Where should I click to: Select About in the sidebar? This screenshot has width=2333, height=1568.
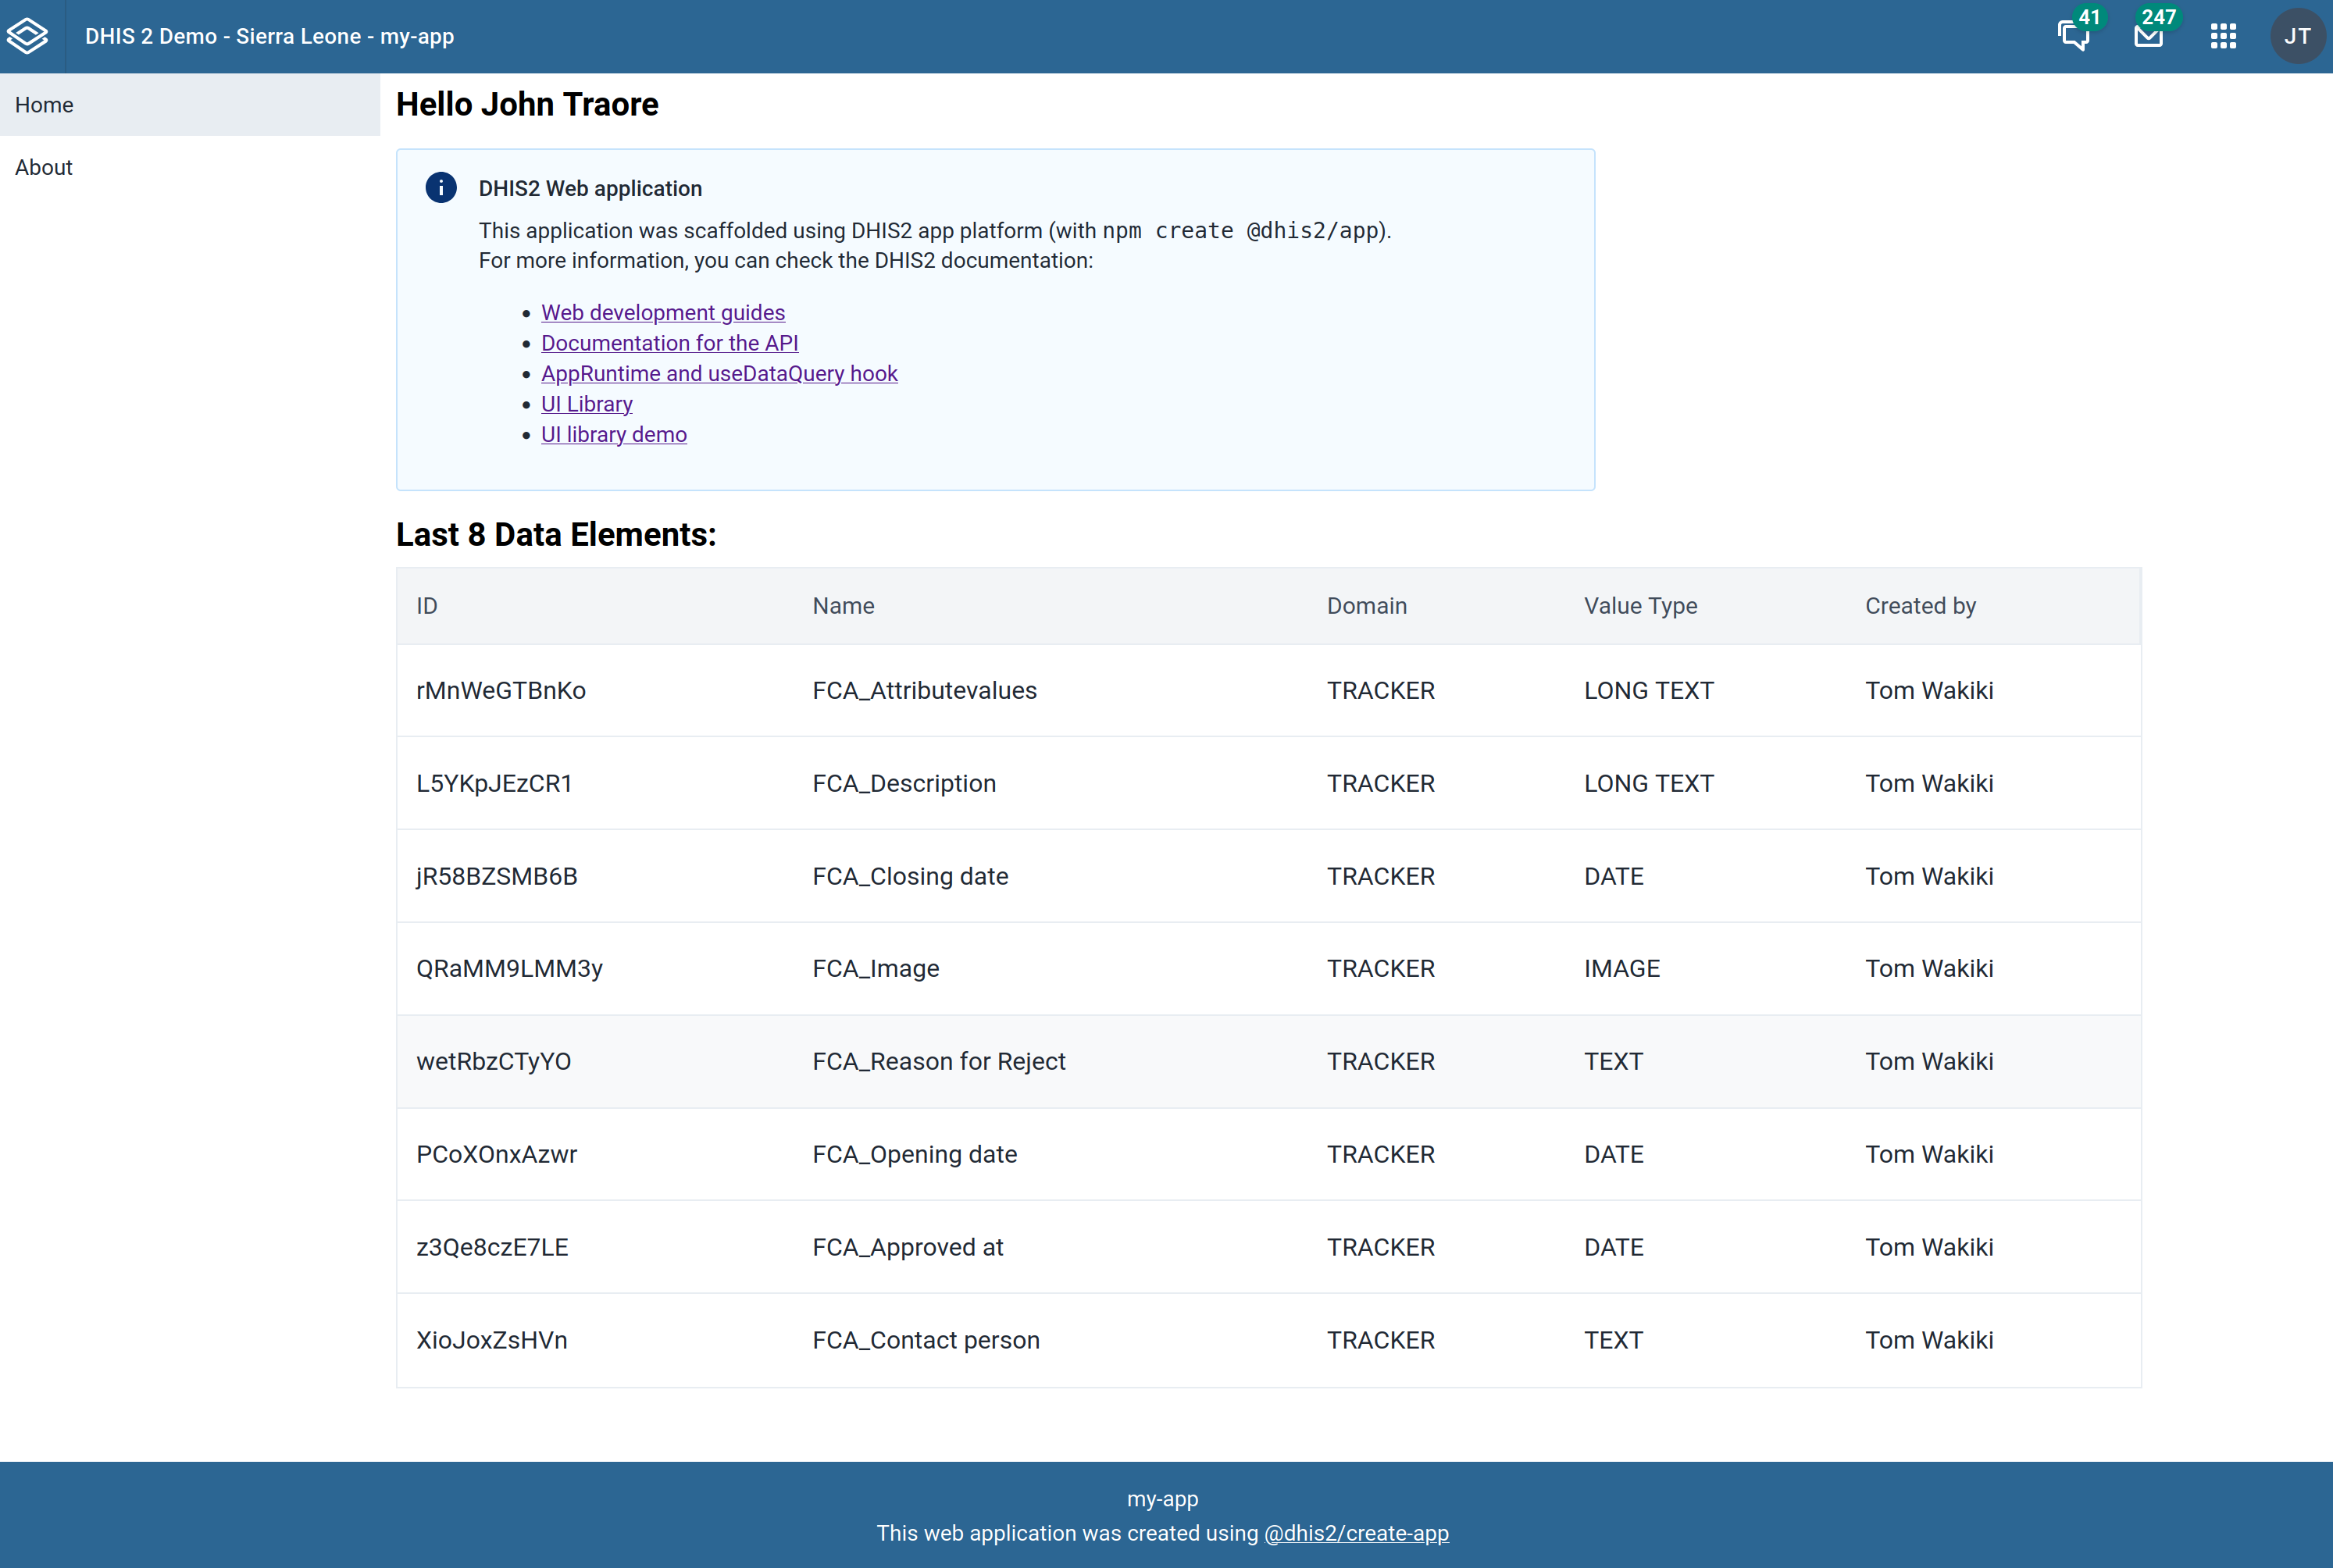point(44,167)
